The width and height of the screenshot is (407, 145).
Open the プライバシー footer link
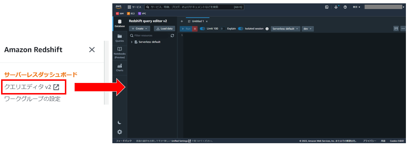pos(370,141)
